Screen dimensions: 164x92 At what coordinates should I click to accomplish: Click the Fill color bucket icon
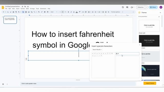point(39,12)
